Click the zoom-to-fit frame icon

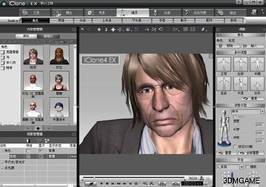tap(137, 30)
